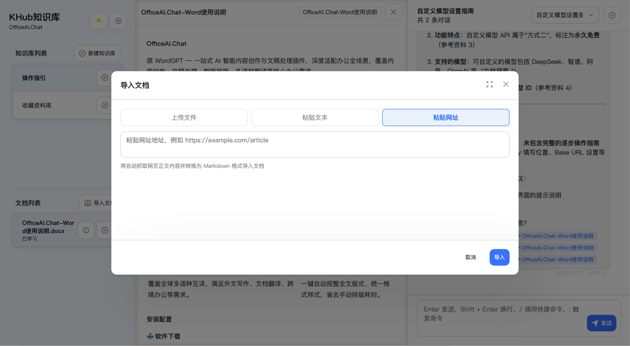Start new conversation with plus icon
The image size is (630, 346).
click(612, 15)
